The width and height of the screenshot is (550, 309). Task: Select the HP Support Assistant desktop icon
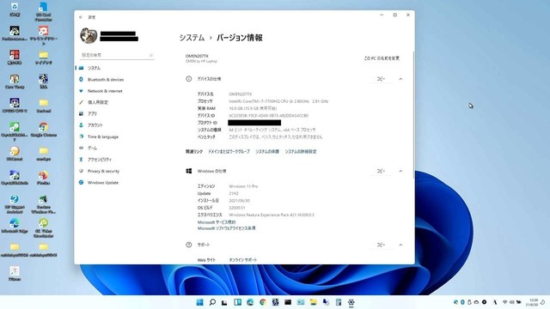click(x=15, y=204)
